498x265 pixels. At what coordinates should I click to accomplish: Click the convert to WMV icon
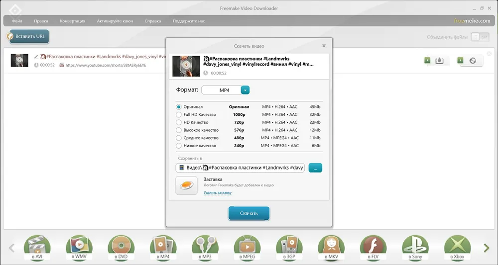coord(79,248)
